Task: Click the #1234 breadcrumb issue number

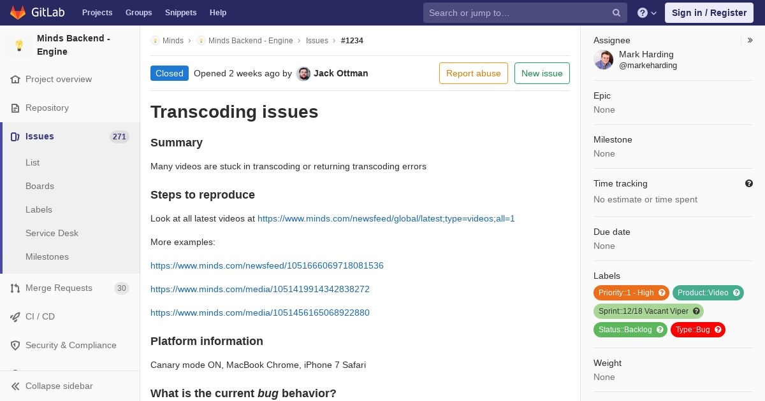Action: (x=352, y=41)
